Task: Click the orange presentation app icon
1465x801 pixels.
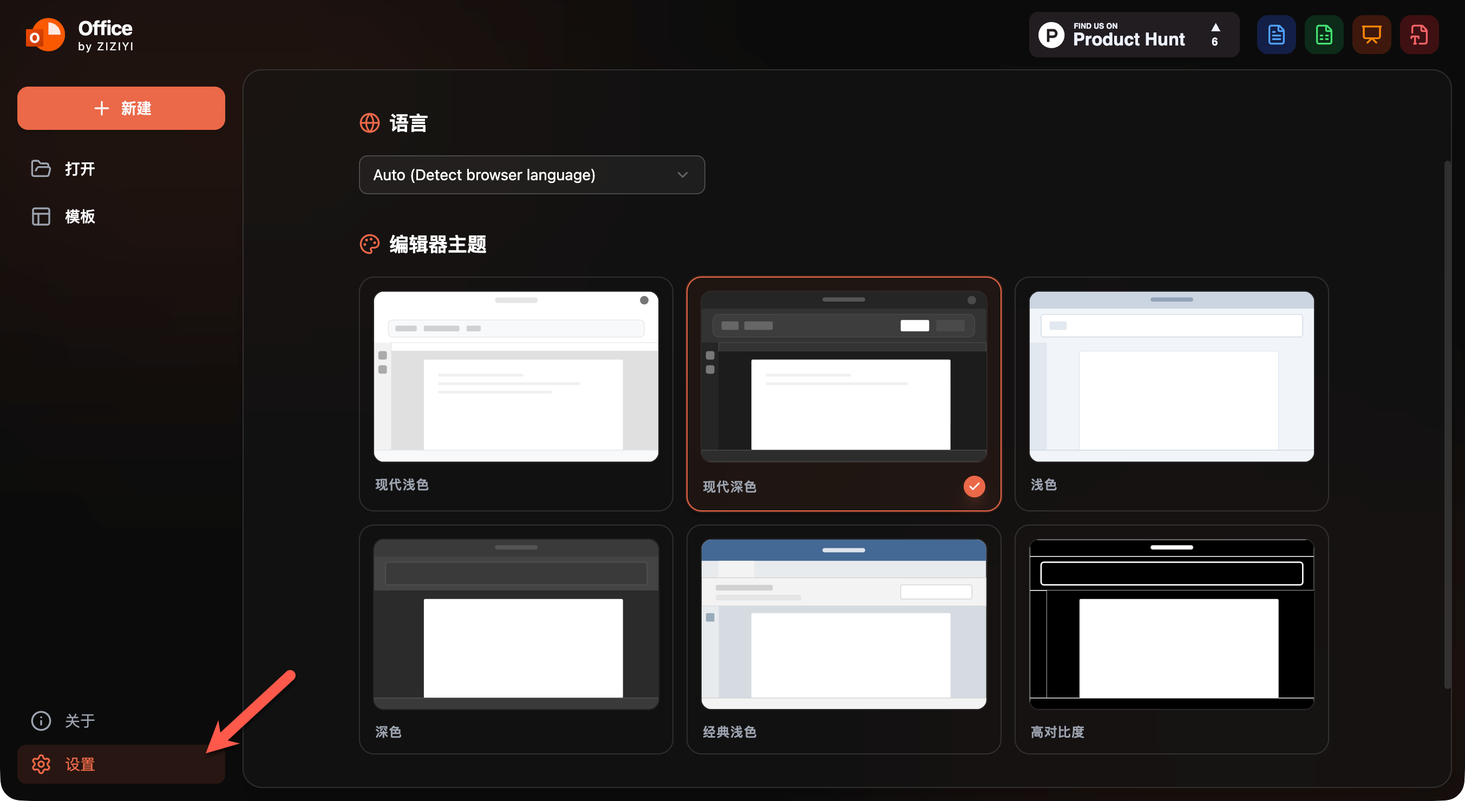Action: click(x=1371, y=35)
